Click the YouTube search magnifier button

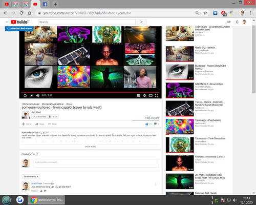(141, 22)
